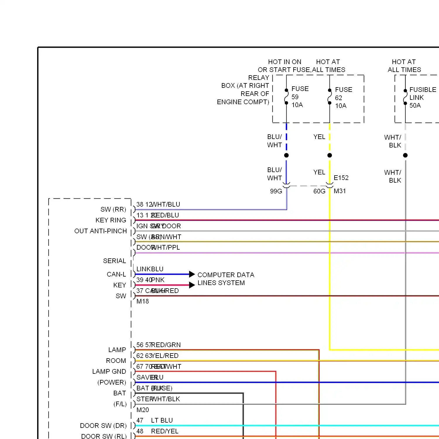Select the M20 connector label
439x439 pixels.
tap(143, 410)
